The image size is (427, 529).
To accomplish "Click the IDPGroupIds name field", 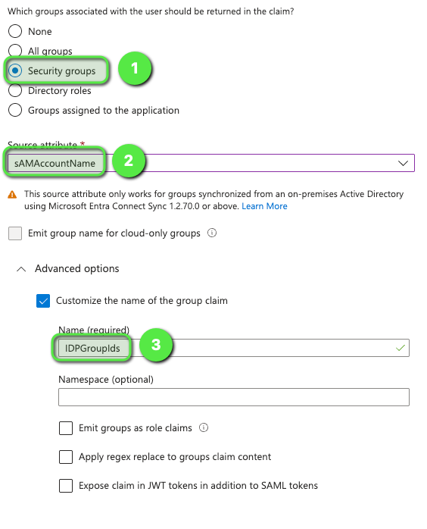I will click(x=234, y=348).
